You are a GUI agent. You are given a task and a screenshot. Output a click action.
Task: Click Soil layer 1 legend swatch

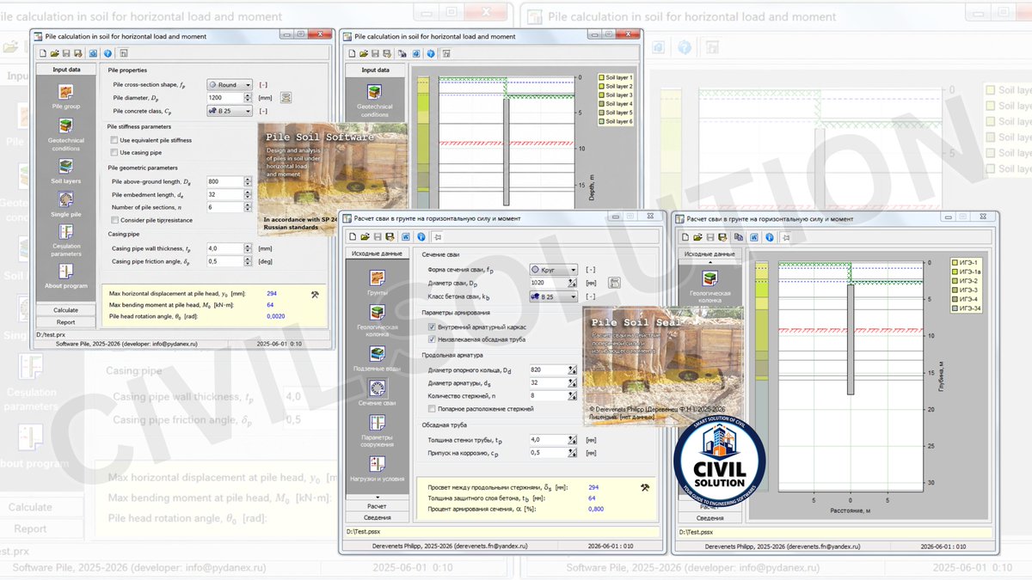[601, 77]
